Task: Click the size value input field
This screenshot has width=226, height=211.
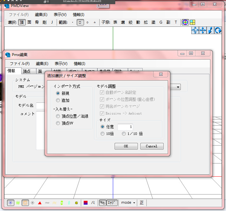Action: click(125, 127)
